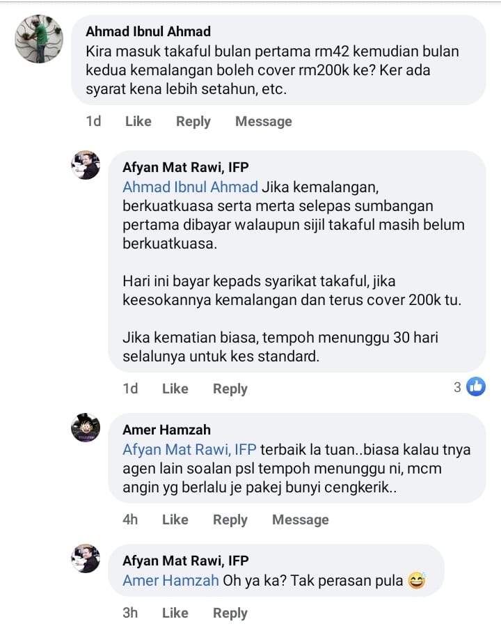This screenshot has width=501, height=633.
Task: Message Ahmad Ibnul Ahmad
Action: [x=264, y=121]
